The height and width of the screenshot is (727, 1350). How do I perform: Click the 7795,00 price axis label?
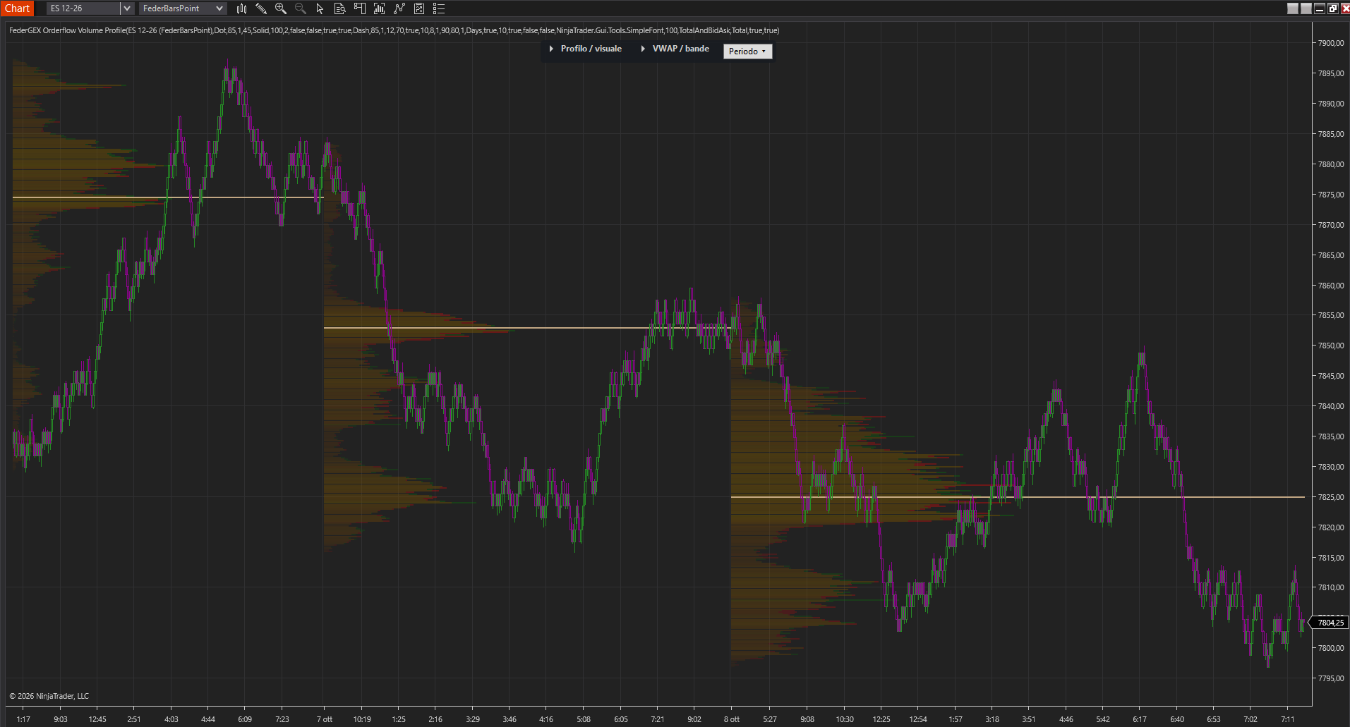1331,678
